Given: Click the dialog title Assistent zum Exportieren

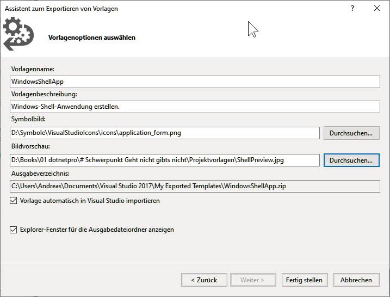Looking at the screenshot, I should (x=61, y=9).
